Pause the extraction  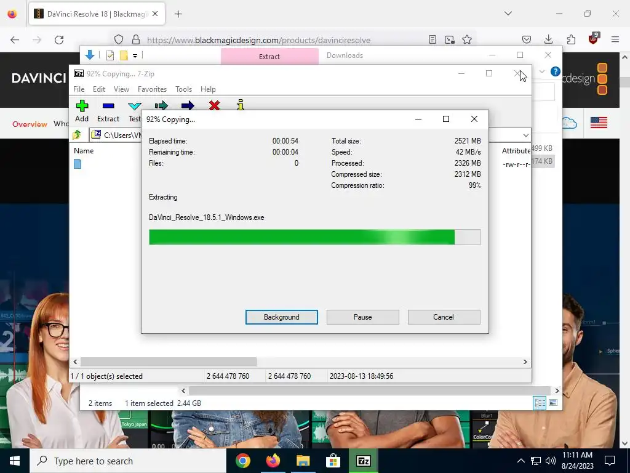click(363, 317)
